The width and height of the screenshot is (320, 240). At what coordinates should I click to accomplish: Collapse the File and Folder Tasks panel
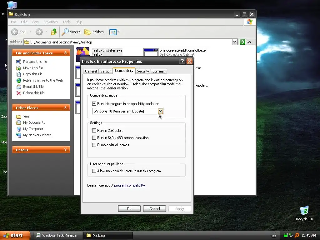click(x=65, y=53)
